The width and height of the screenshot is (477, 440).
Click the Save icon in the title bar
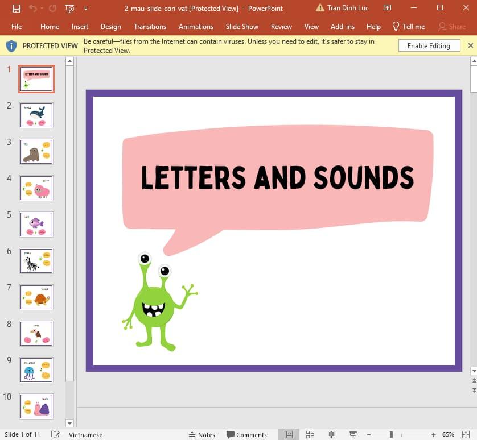pyautogui.click(x=17, y=9)
